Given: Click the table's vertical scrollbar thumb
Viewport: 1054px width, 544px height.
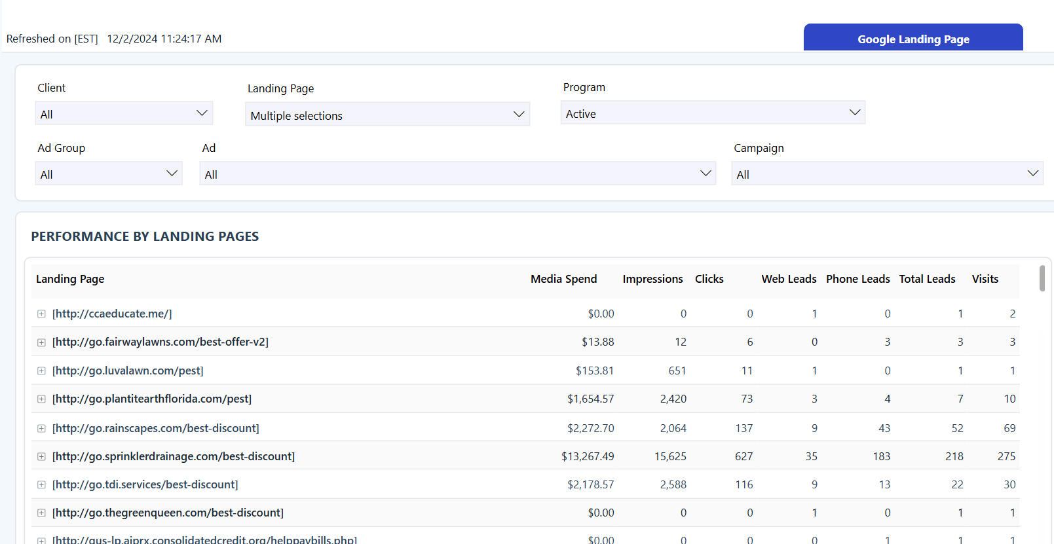Looking at the screenshot, I should [x=1042, y=278].
